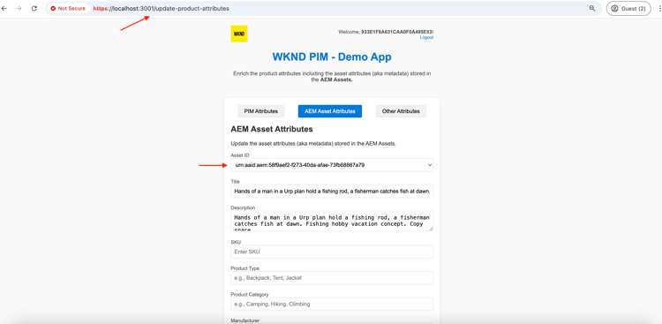Click the browser forward arrow

[x=19, y=9]
